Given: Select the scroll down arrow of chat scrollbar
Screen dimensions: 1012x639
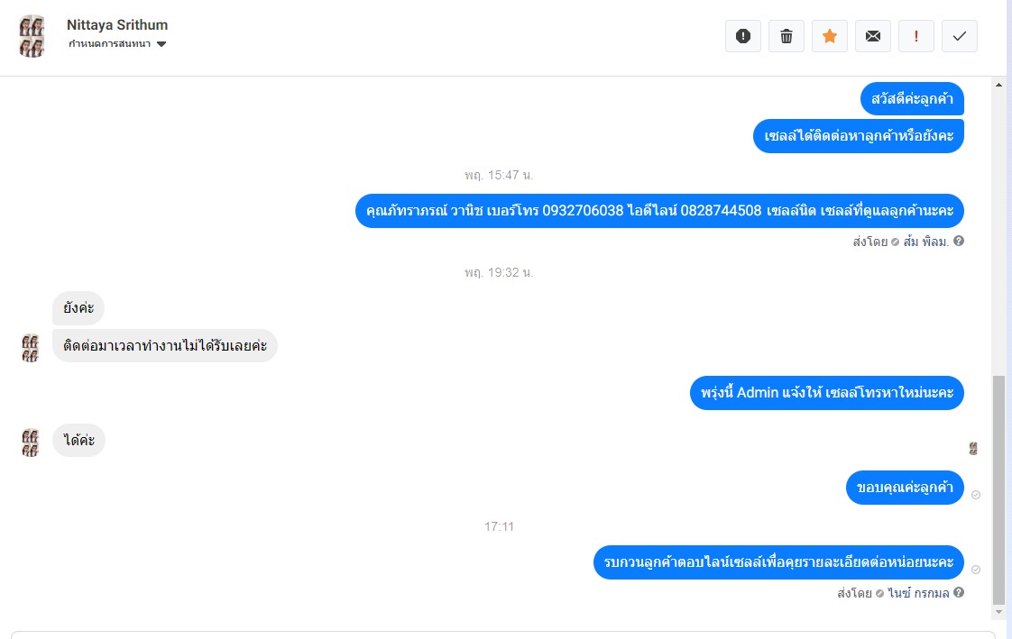Looking at the screenshot, I should coord(999,611).
